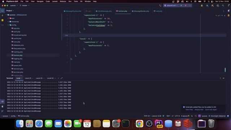Click the editor scrollbar marker stripe
The width and height of the screenshot is (231, 130).
(x=225, y=70)
